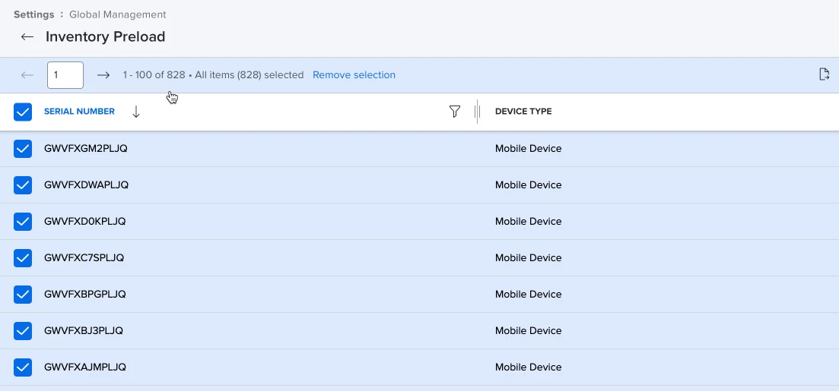Uncheck the GWVFXGM2PLJQ row checkbox
This screenshot has width=839, height=391.
[x=23, y=149]
